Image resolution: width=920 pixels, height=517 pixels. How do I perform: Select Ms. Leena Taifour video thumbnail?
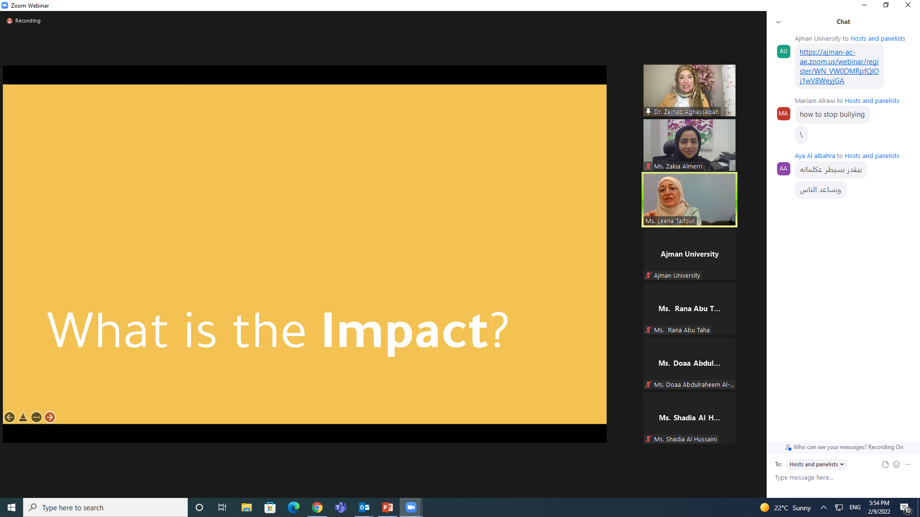pyautogui.click(x=689, y=199)
